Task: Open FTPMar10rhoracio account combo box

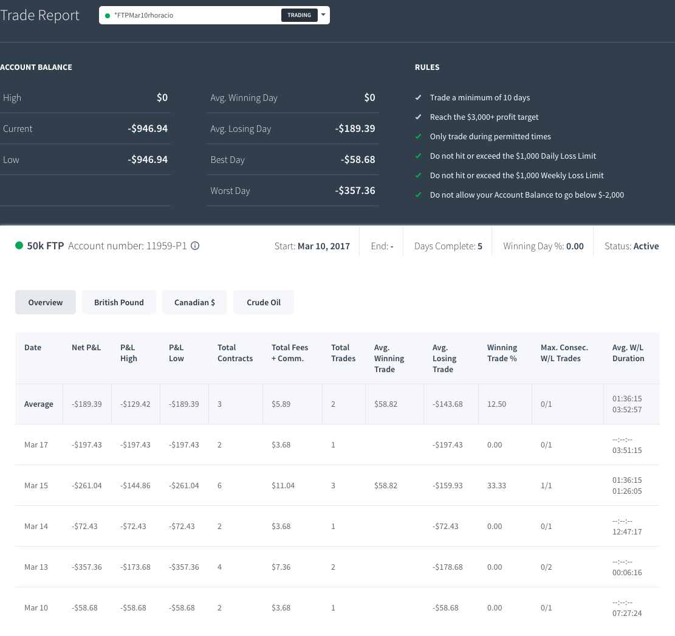Action: click(x=214, y=15)
